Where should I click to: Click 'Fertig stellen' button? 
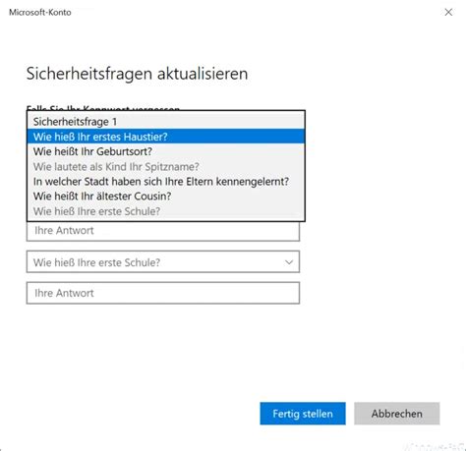pos(303,414)
